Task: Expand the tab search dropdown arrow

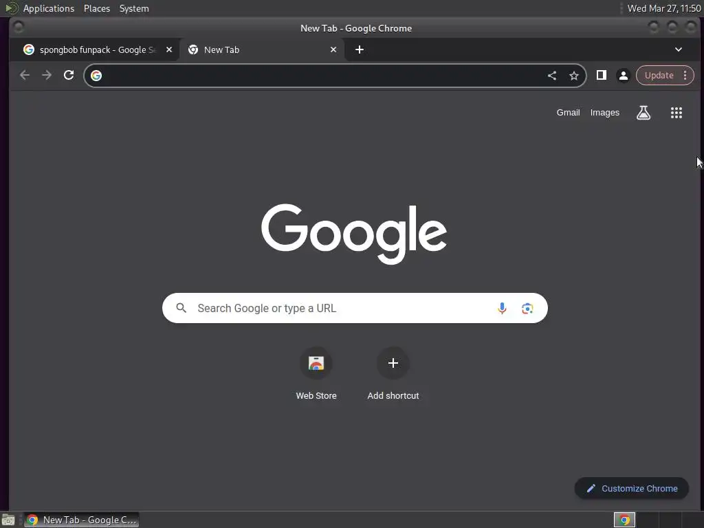Action: click(679, 49)
